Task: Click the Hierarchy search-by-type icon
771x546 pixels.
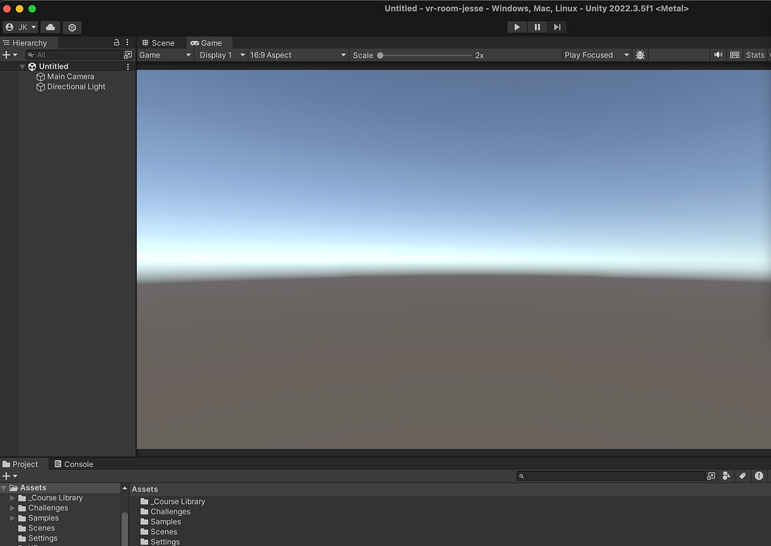Action: point(128,55)
